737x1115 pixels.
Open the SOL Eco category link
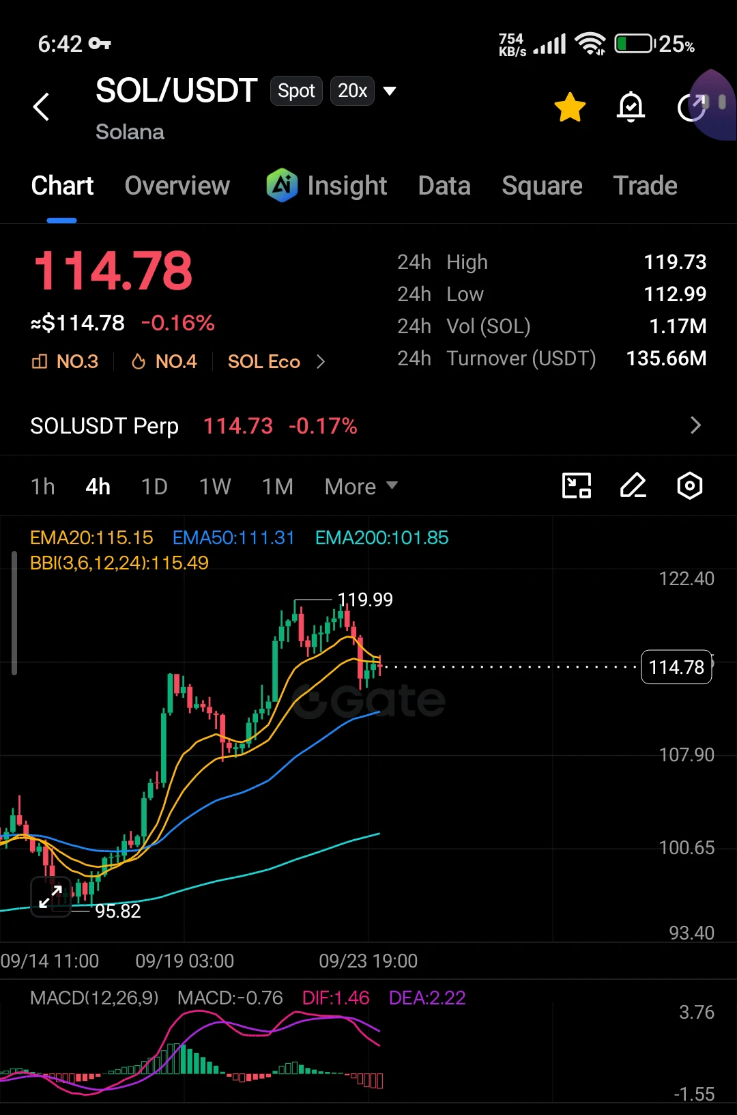point(264,361)
